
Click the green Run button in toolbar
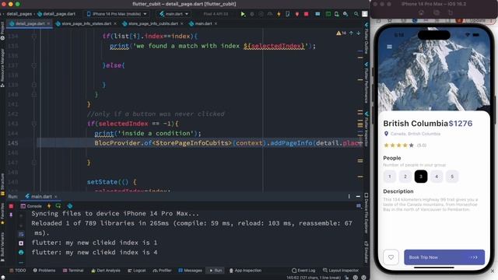pos(243,14)
